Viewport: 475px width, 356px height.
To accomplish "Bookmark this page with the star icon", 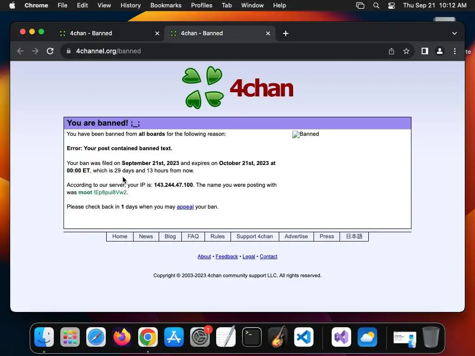I will pos(406,51).
